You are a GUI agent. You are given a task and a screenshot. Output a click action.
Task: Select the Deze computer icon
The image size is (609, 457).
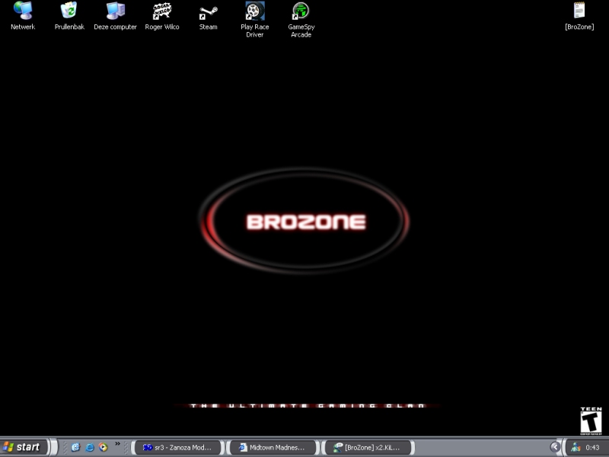tap(116, 11)
